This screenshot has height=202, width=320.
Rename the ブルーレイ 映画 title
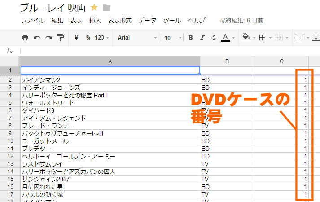coord(53,8)
